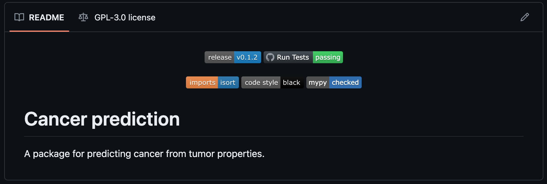
Task: Click the green passing status badge
Action: [328, 57]
